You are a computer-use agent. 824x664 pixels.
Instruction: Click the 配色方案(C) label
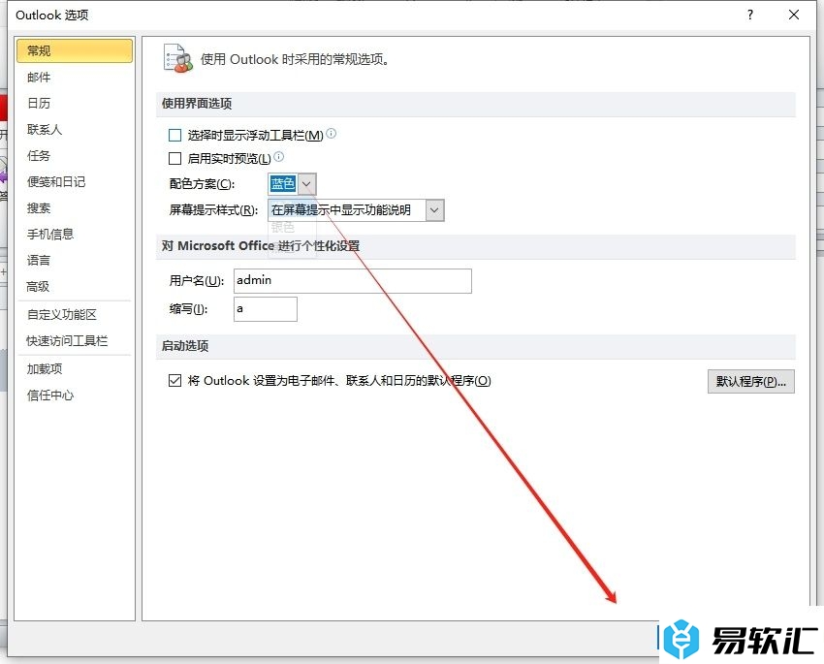point(202,184)
